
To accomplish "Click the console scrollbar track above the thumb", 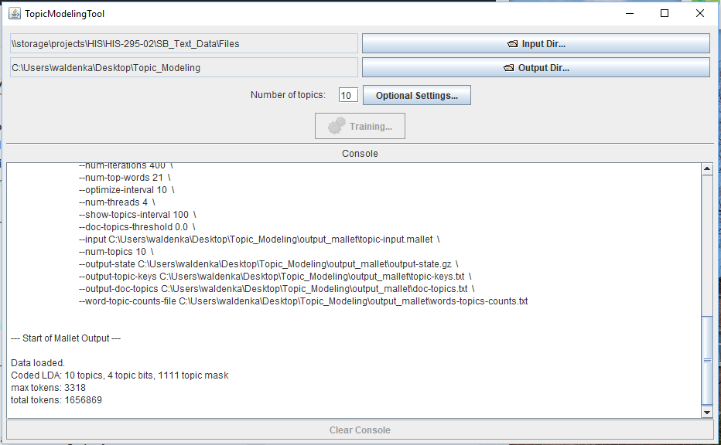I will click(x=706, y=239).
